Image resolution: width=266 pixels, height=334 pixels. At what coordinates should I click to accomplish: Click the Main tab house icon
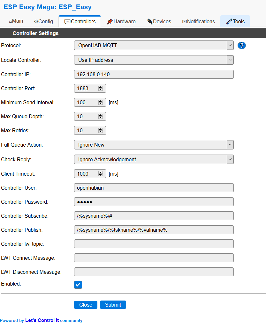coord(10,21)
